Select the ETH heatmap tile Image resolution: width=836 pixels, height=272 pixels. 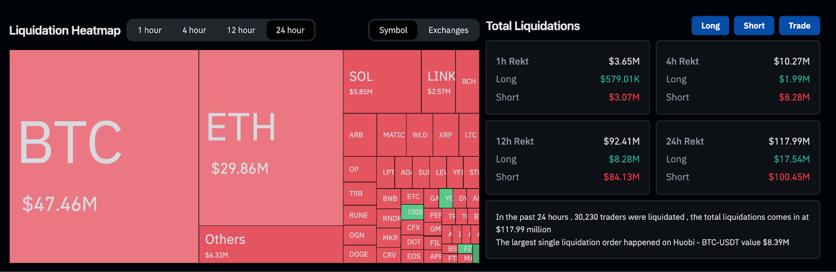tap(271, 138)
